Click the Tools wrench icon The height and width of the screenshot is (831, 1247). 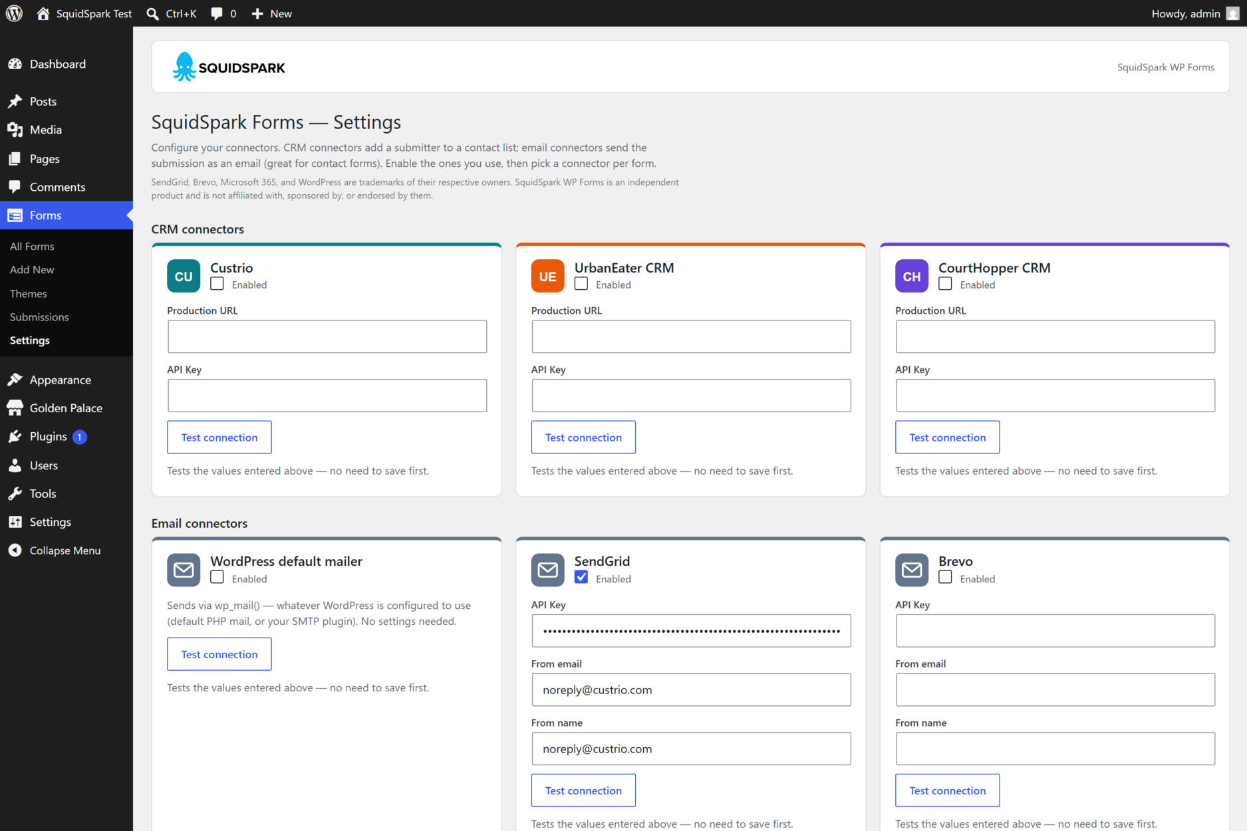pyautogui.click(x=15, y=493)
